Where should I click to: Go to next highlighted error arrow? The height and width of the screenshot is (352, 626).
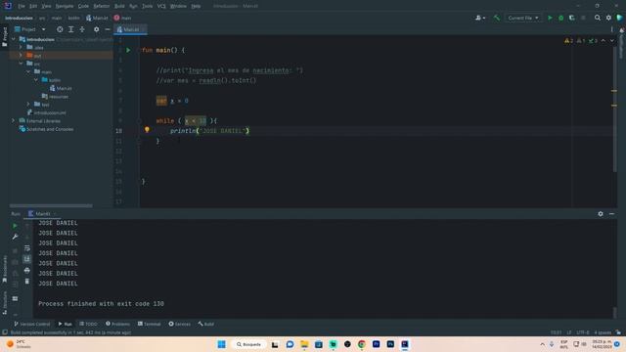pyautogui.click(x=612, y=41)
